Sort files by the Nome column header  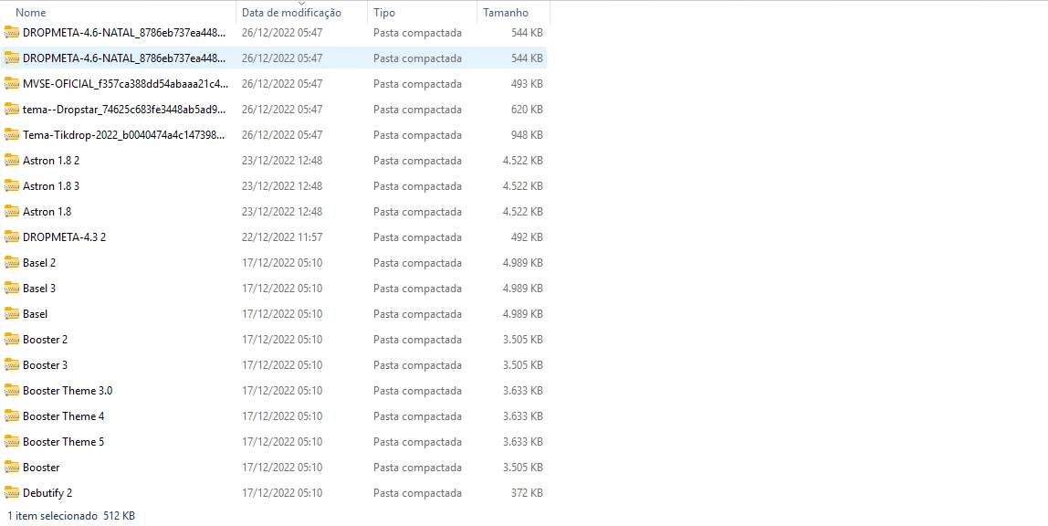click(x=31, y=13)
